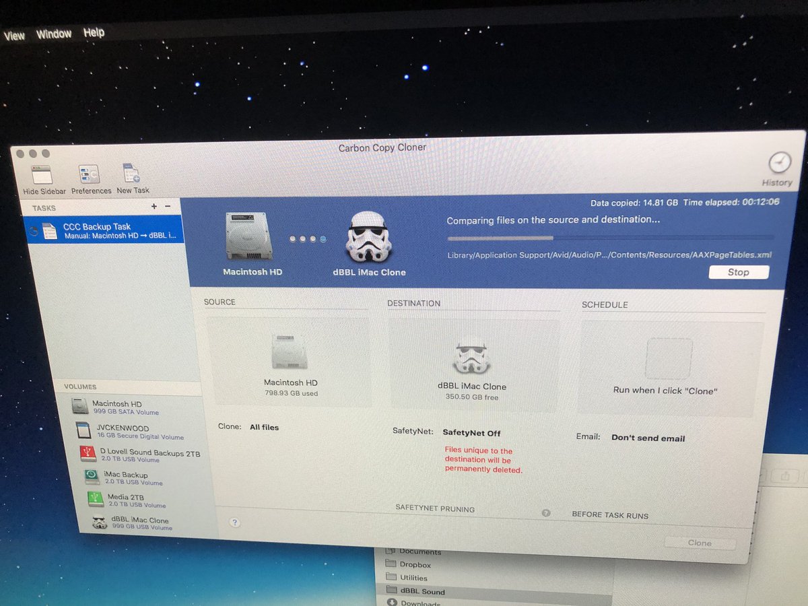Screen dimensions: 808x606
Task: Click the Tasks sidebar header
Action: click(44, 208)
